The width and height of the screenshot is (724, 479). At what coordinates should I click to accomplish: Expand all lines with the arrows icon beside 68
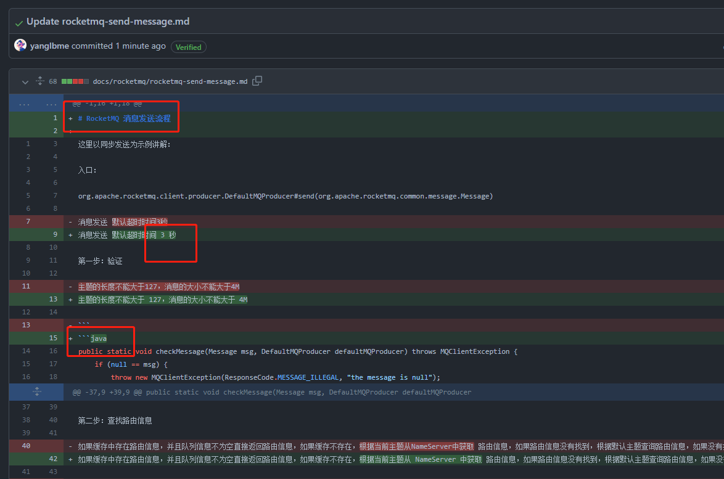(x=40, y=81)
